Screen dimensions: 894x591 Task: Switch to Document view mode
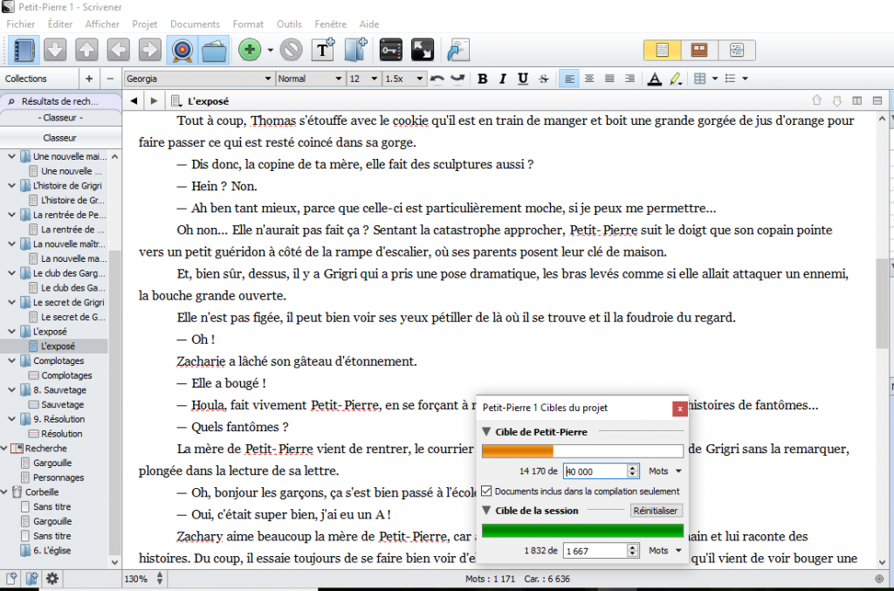tap(662, 50)
